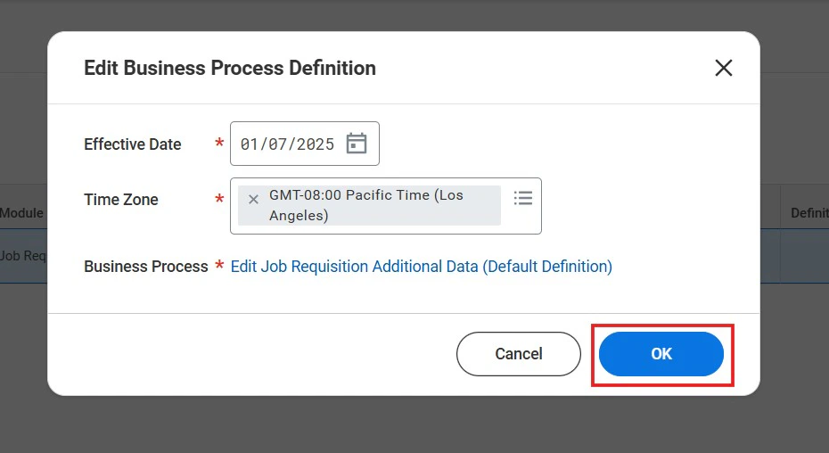Click the Time Zone label
Screen dimensions: 829x453
(121, 200)
